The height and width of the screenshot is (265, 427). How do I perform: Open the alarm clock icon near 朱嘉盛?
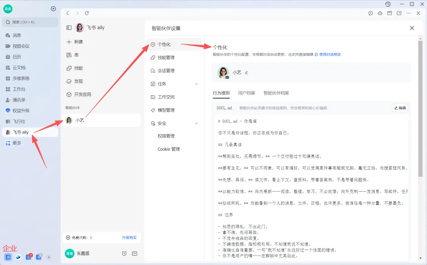click(124, 253)
